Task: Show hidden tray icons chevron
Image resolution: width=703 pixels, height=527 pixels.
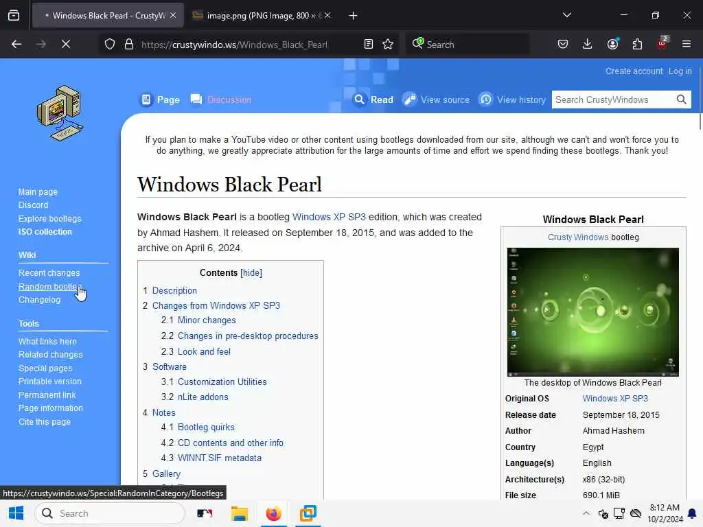Action: 586,513
